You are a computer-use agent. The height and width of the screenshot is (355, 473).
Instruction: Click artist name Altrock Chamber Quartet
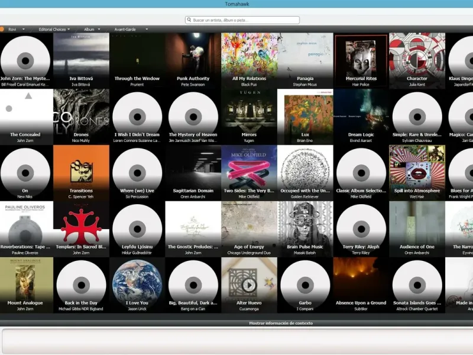click(x=417, y=309)
